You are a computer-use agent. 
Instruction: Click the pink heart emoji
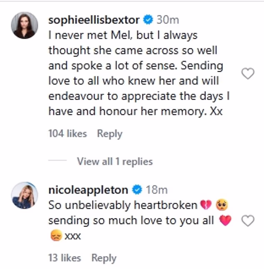(225, 221)
